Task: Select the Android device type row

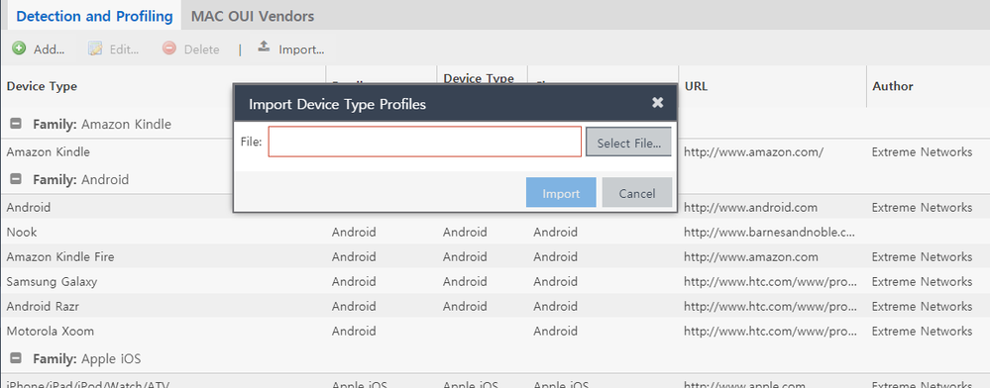Action: pos(495,207)
